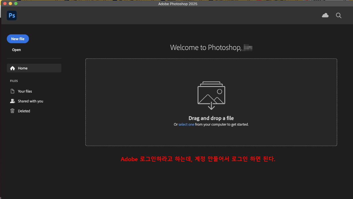
Task: Switch to the Shared with you view
Action: (30, 101)
